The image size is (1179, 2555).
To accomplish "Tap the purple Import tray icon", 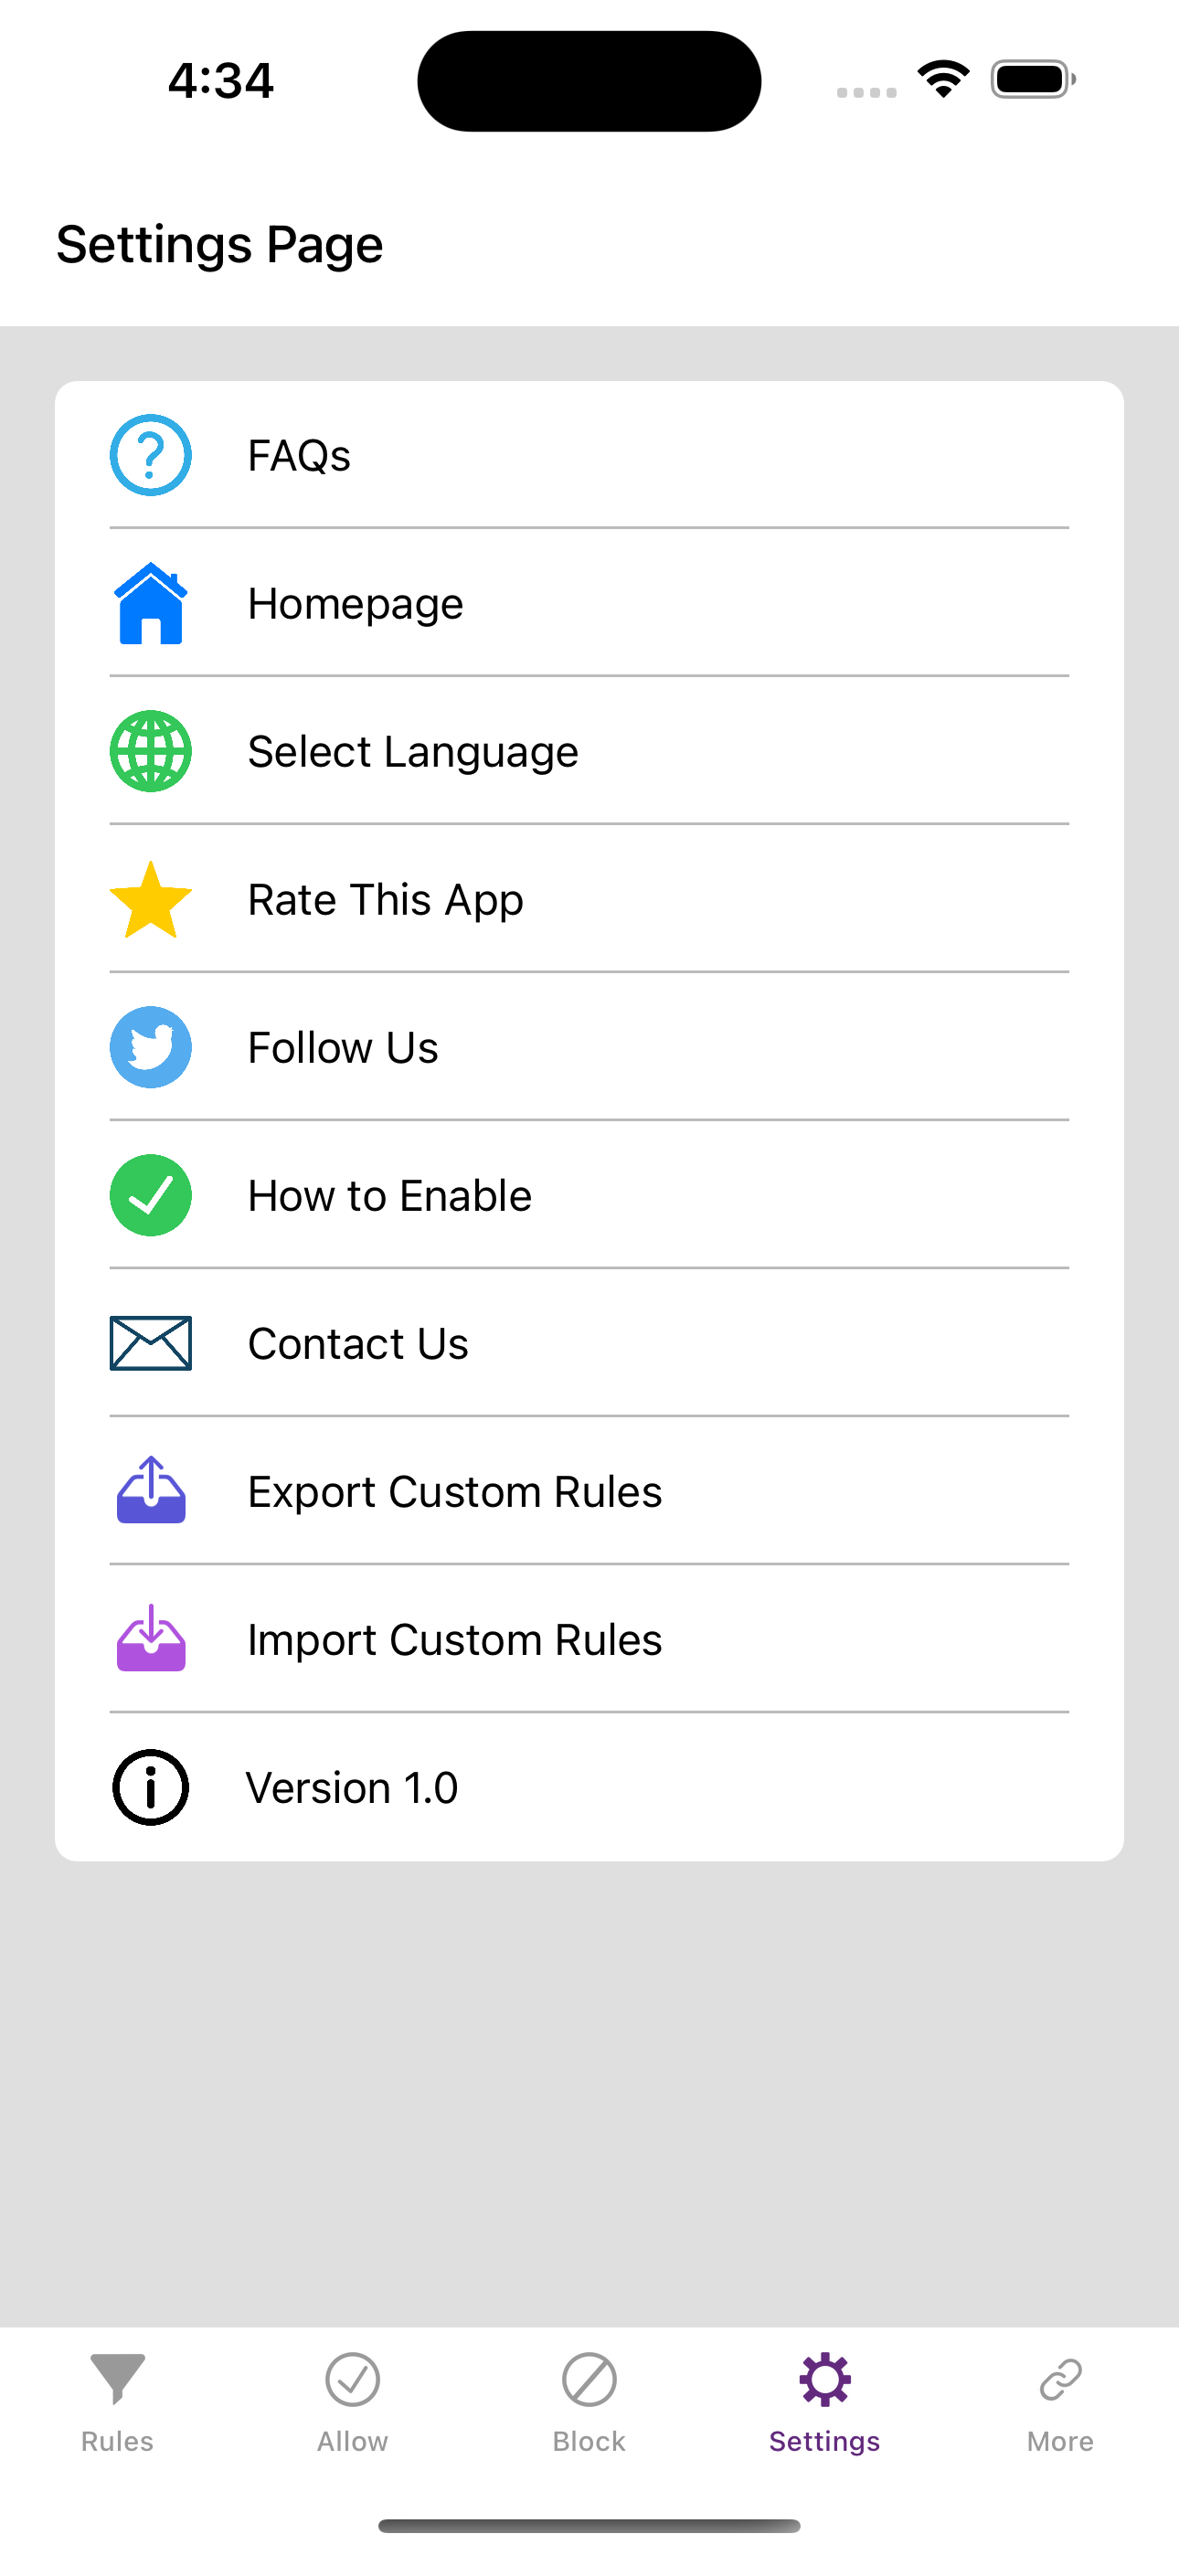I will tap(151, 1638).
